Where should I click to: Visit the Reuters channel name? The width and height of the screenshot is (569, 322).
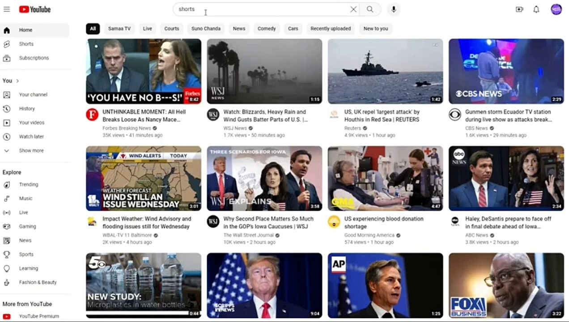tap(352, 128)
